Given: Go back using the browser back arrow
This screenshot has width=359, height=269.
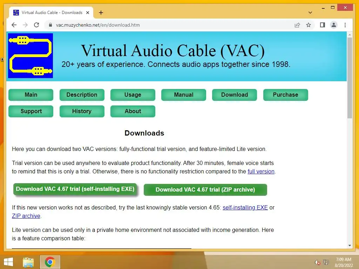Looking at the screenshot, I should click(x=14, y=25).
